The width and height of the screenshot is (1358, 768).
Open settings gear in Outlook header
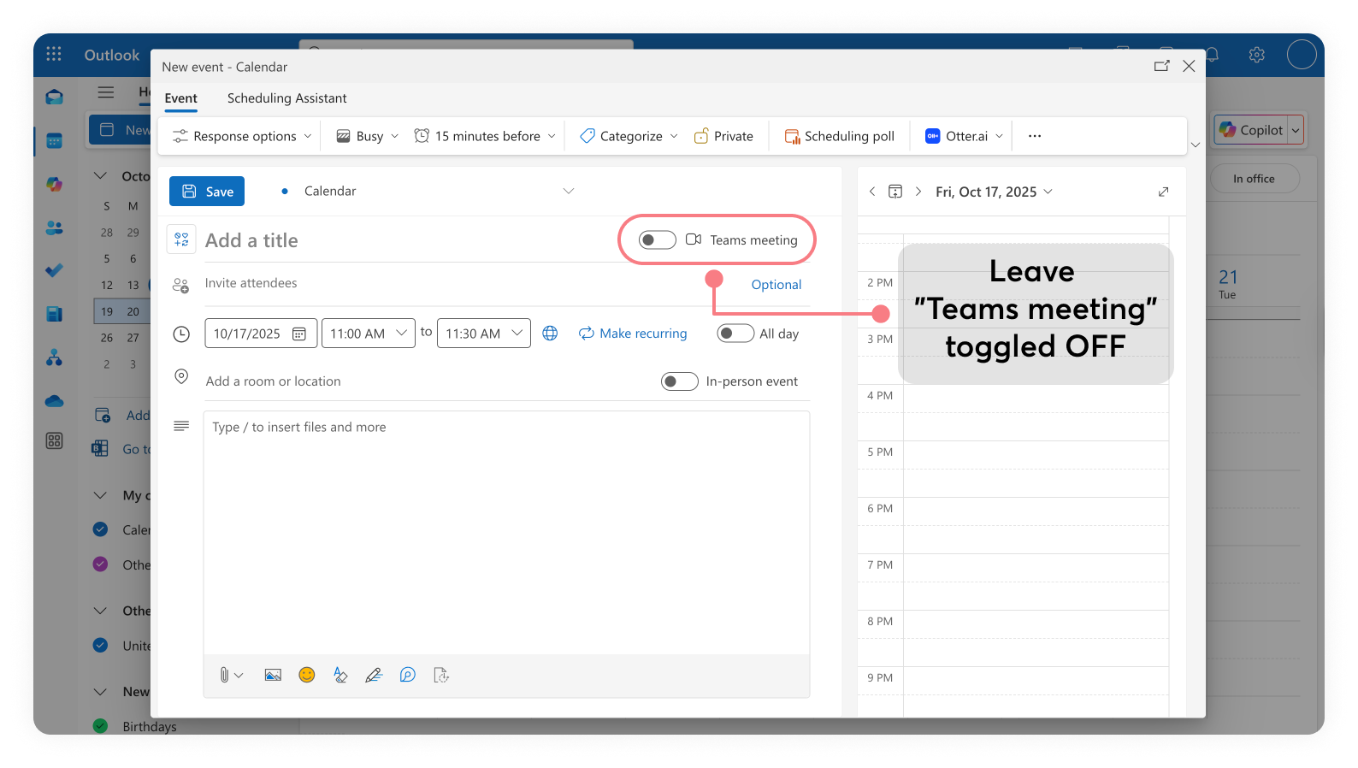(x=1256, y=55)
